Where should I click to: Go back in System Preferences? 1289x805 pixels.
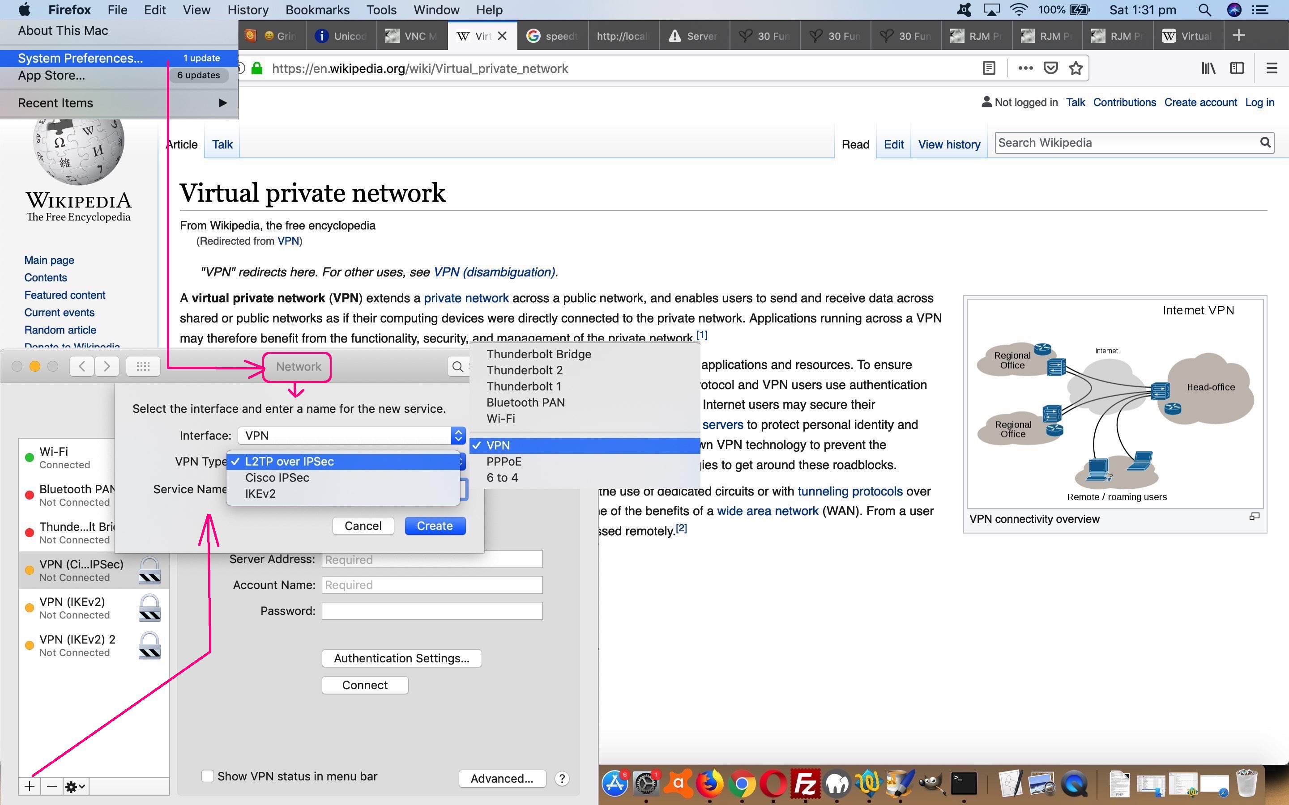(x=81, y=366)
